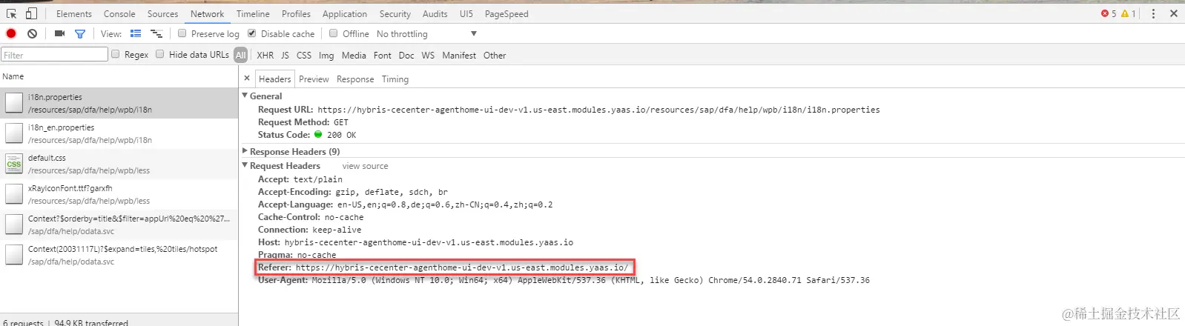This screenshot has height=326, width=1185.
Task: Switch to overview tree view icon
Action: tap(156, 33)
